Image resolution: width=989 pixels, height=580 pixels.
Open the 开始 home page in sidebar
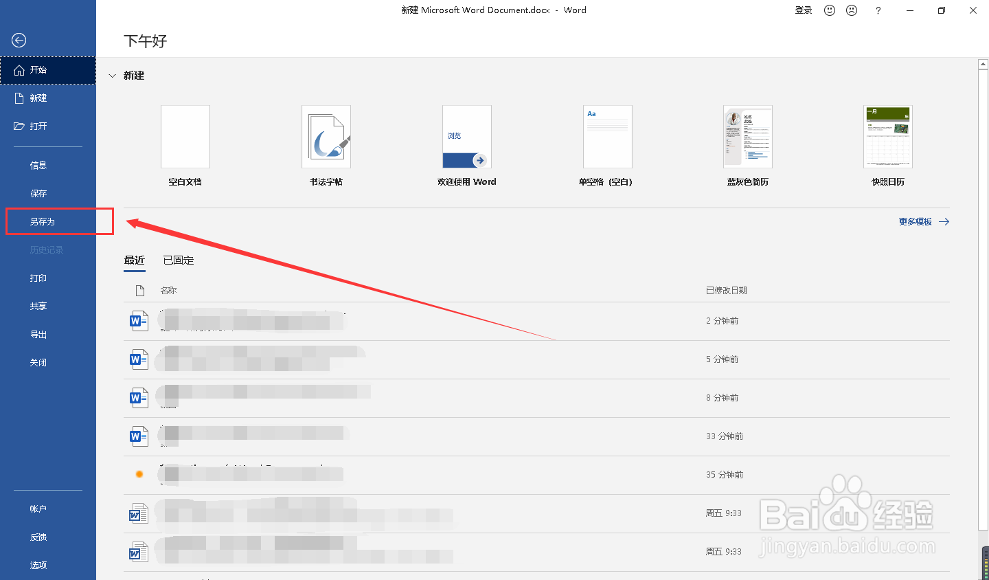[48, 70]
